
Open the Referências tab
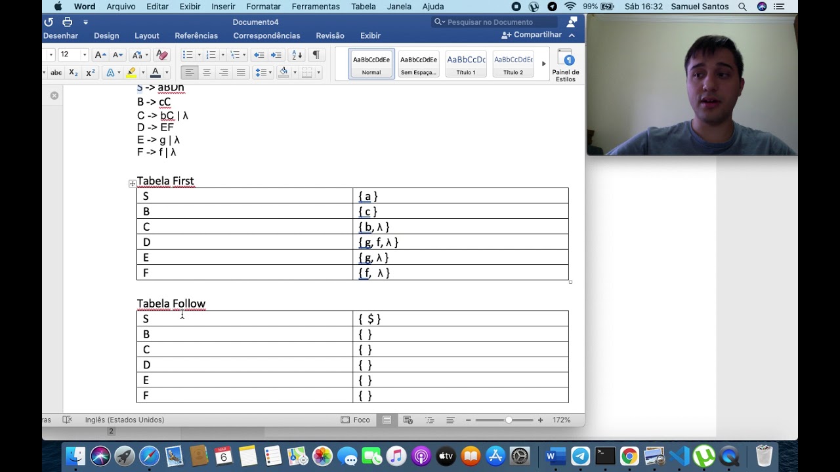pyautogui.click(x=196, y=35)
